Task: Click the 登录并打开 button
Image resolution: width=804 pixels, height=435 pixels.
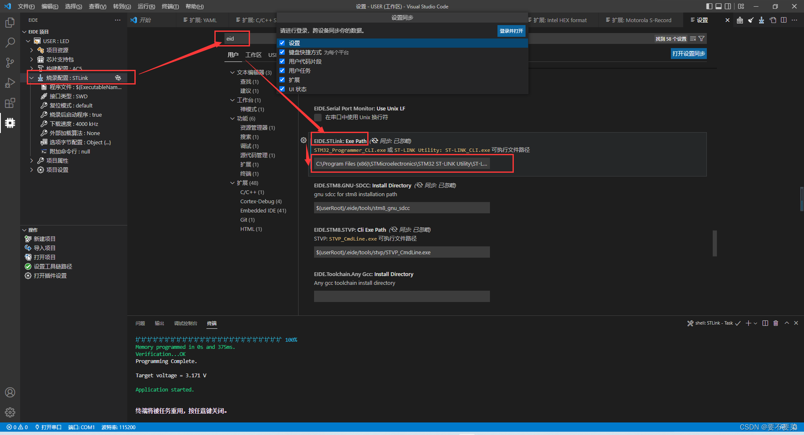Action: pos(511,31)
